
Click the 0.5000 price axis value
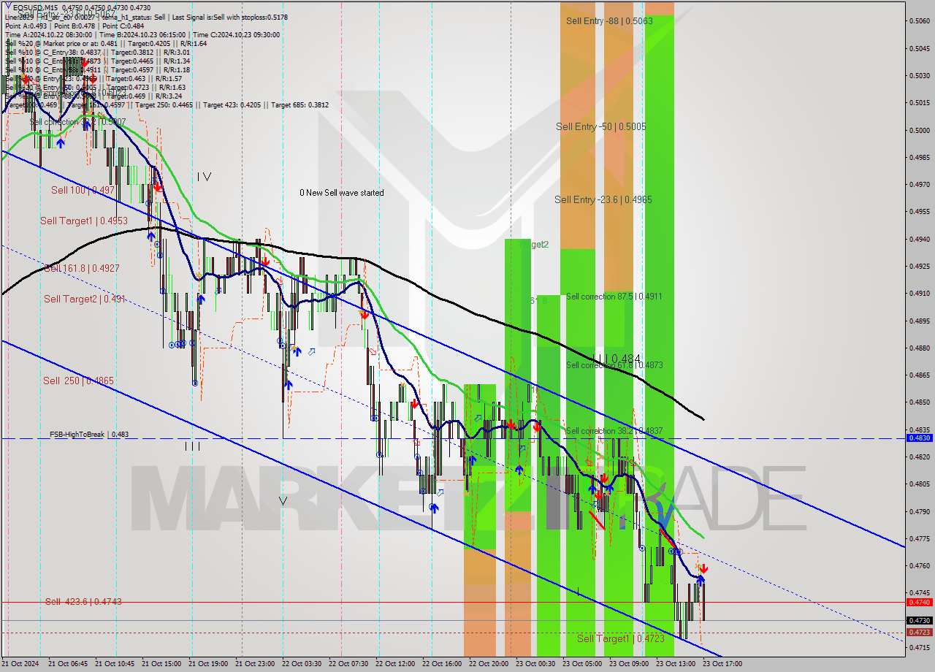[918, 130]
